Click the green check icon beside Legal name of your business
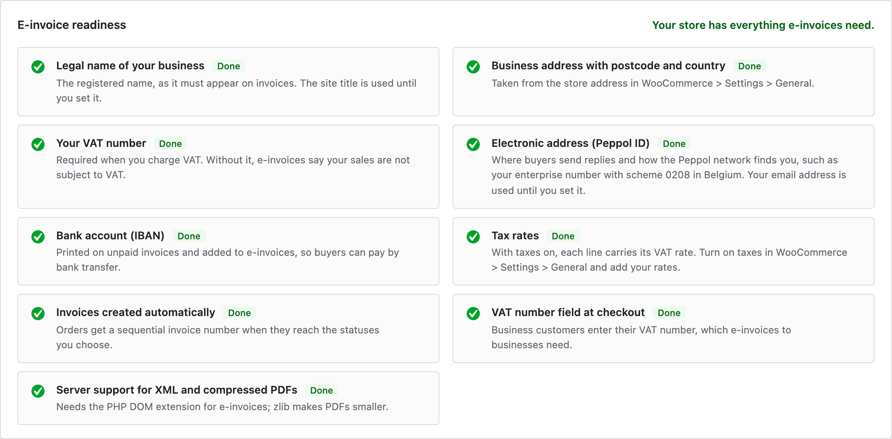The width and height of the screenshot is (892, 439). 38,66
